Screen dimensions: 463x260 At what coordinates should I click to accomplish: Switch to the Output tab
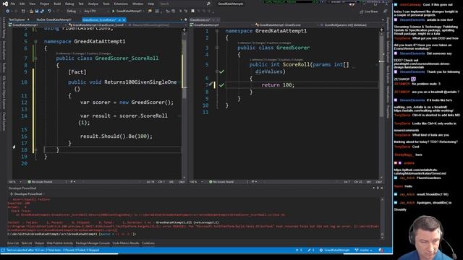pos(39,243)
